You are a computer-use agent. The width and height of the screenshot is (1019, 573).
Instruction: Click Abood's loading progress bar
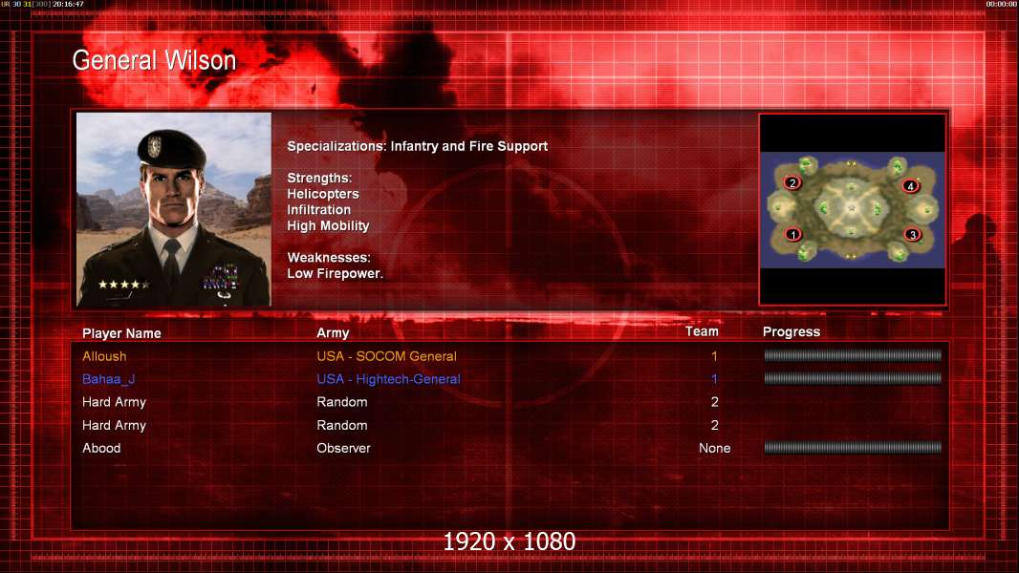coord(853,447)
